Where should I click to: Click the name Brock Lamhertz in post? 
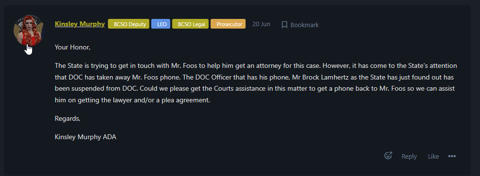point(324,78)
